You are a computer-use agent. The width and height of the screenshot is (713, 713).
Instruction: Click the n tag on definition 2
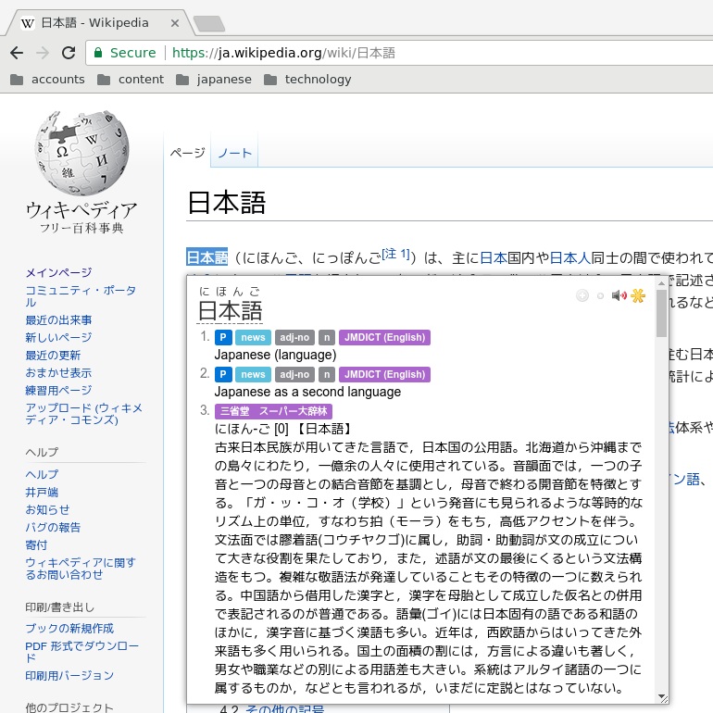click(x=327, y=374)
